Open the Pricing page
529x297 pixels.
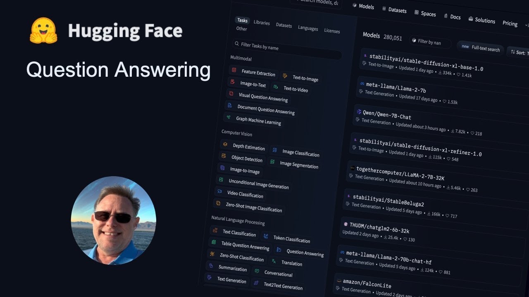[x=510, y=24]
